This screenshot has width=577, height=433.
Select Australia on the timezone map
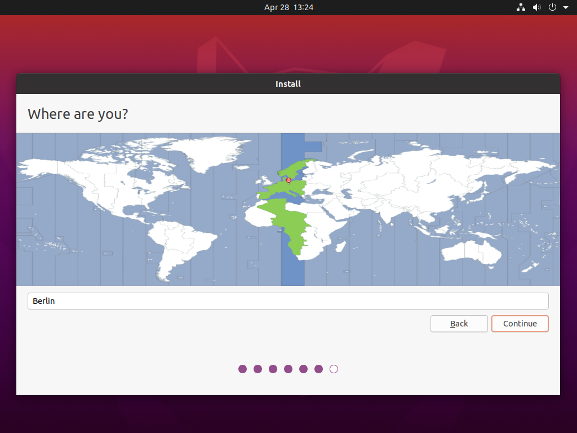(471, 252)
